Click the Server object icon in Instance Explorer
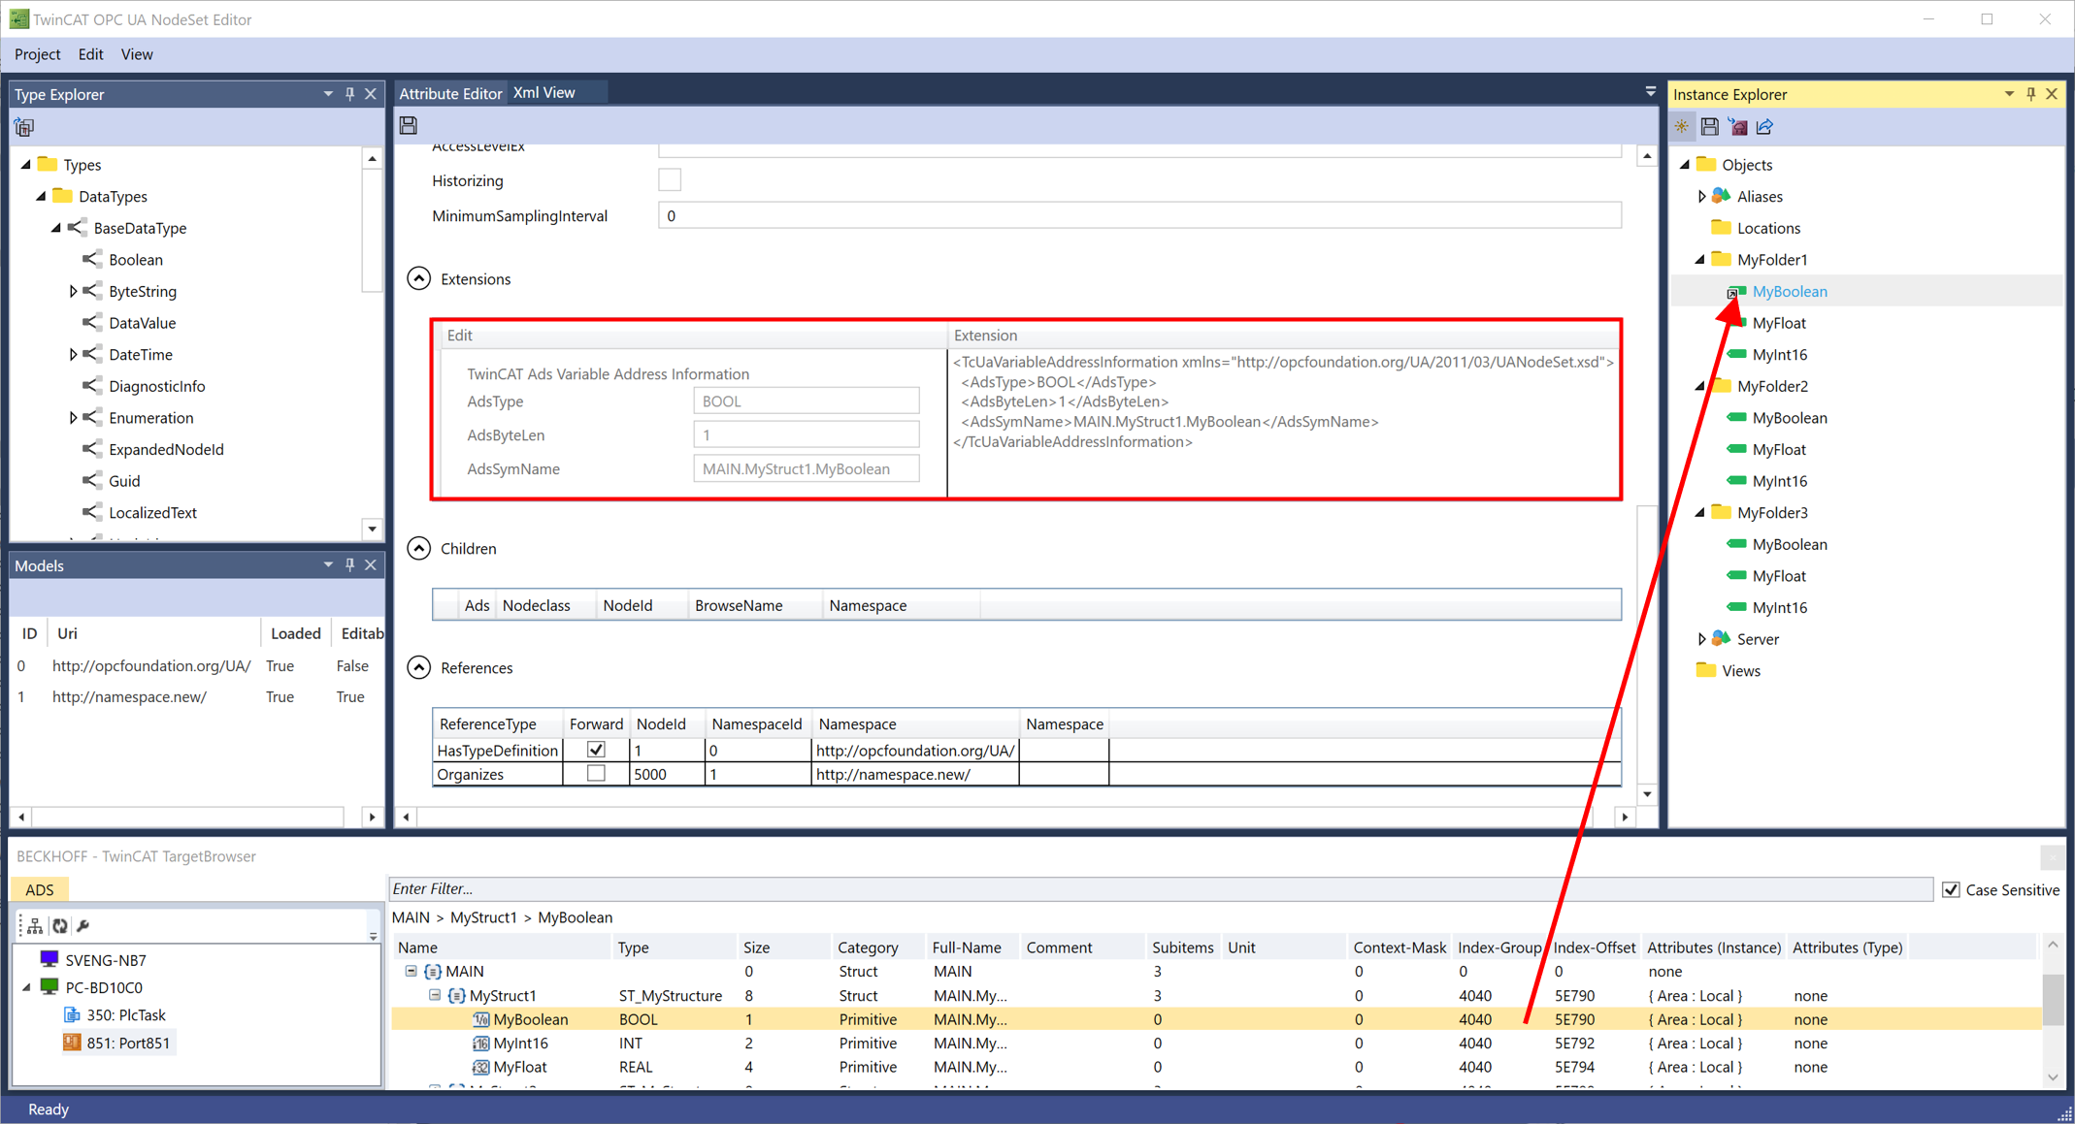Image resolution: width=2075 pixels, height=1124 pixels. [x=1722, y=639]
